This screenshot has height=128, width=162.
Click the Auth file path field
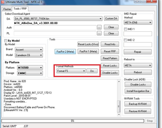pyautogui.click(x=55, y=28)
